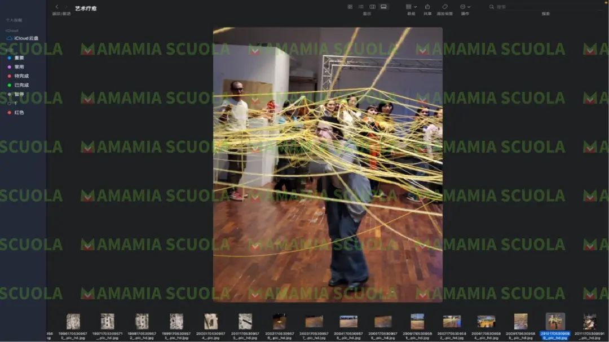609x342 pixels.
Task: Switch to list view
Action: pyautogui.click(x=361, y=7)
